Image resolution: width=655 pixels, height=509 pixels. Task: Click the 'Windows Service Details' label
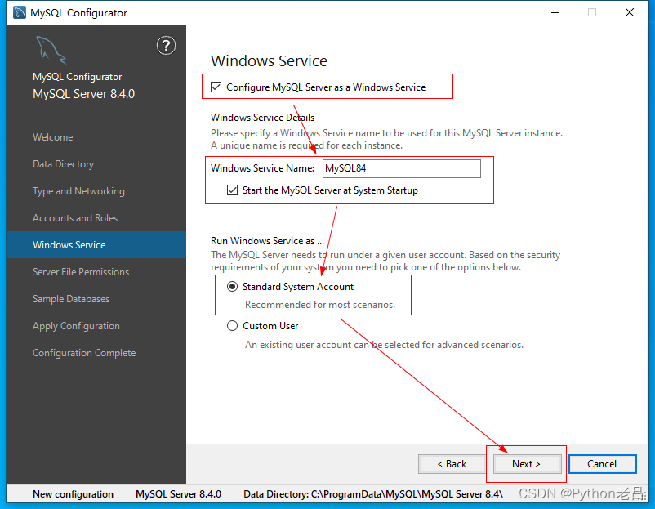pyautogui.click(x=262, y=118)
